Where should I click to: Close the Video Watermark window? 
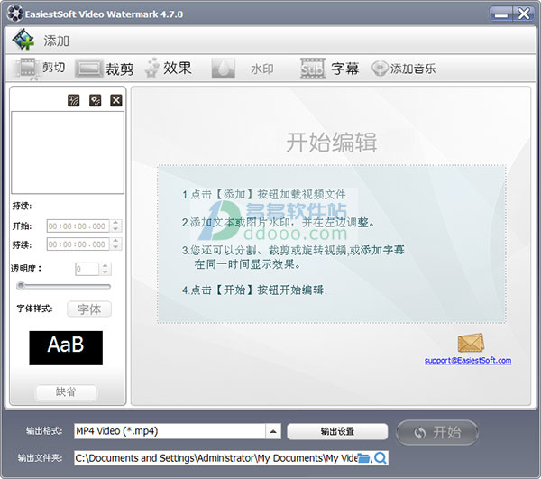coord(524,14)
